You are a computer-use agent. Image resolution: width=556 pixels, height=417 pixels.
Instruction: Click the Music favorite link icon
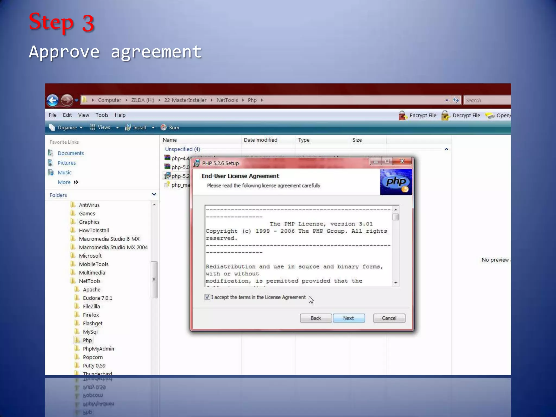click(51, 172)
